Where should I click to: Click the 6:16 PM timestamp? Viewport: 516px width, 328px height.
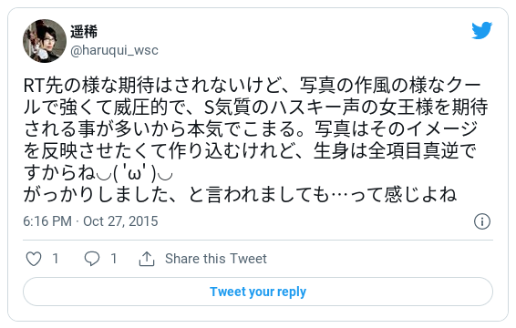click(x=47, y=221)
